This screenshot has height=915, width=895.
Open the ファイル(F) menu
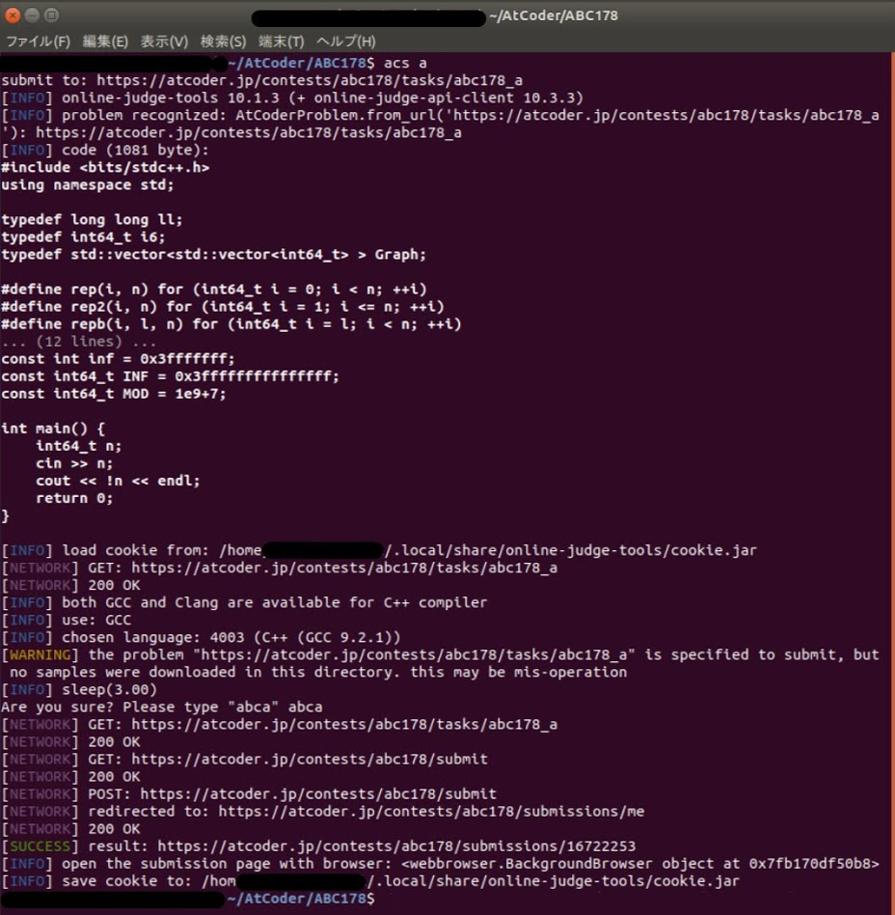click(x=38, y=42)
